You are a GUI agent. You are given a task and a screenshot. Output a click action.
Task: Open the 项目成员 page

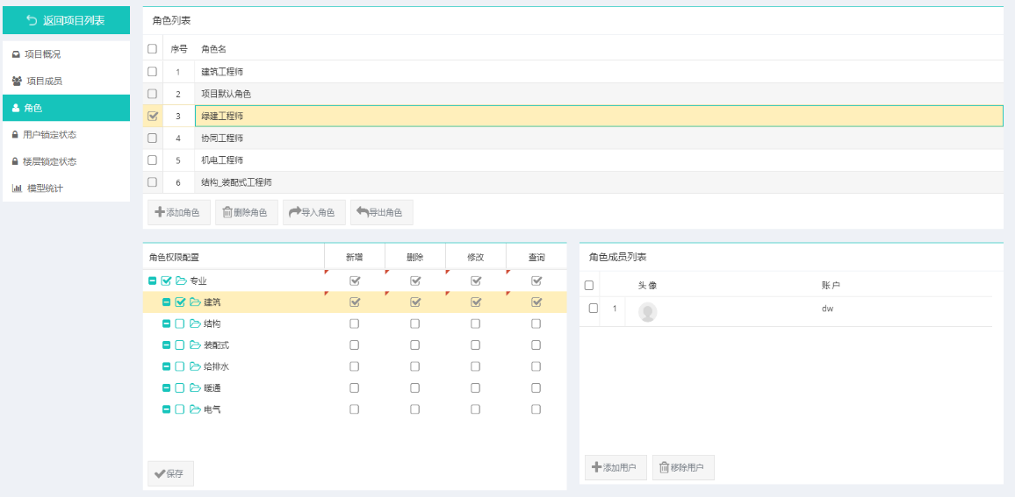click(66, 82)
